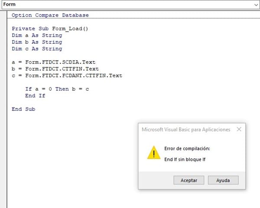Click the Dim b As String line
Image resolution: width=260 pixels, height=208 pixels.
pos(37,42)
